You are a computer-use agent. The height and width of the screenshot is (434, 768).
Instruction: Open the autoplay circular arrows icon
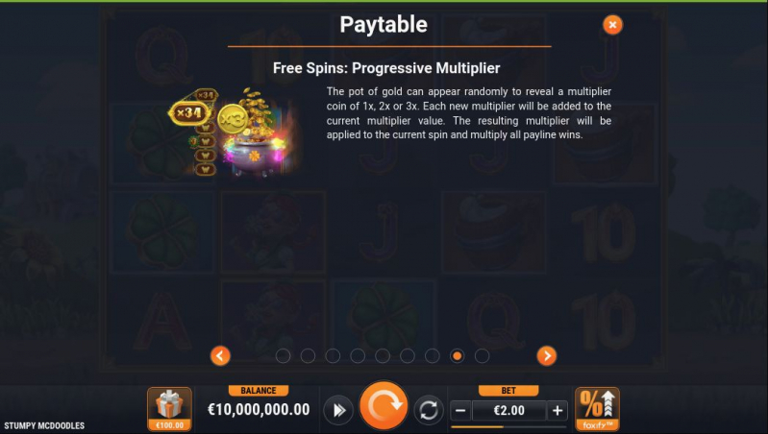(x=429, y=410)
